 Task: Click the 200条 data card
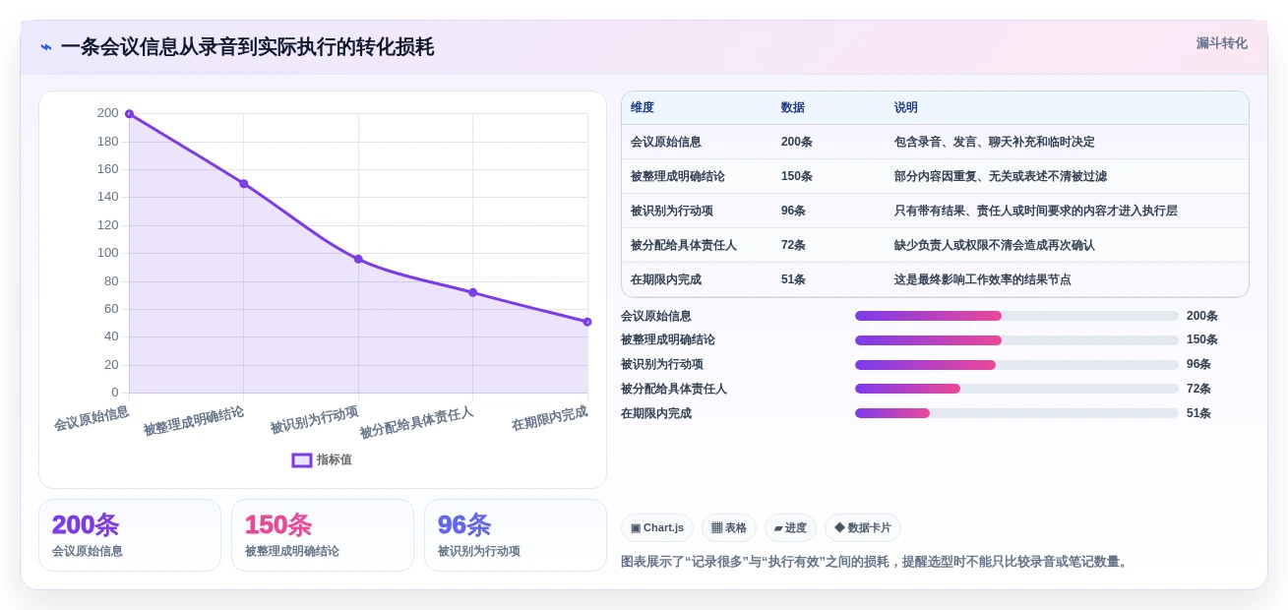[130, 535]
